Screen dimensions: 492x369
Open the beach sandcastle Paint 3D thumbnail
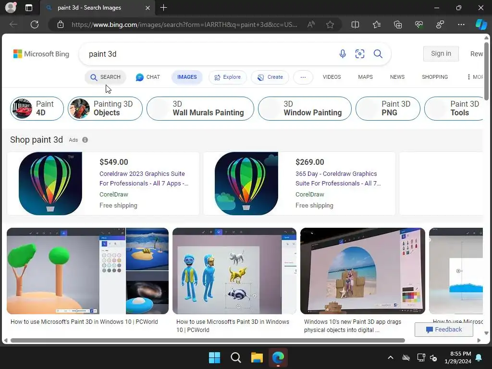pos(363,271)
